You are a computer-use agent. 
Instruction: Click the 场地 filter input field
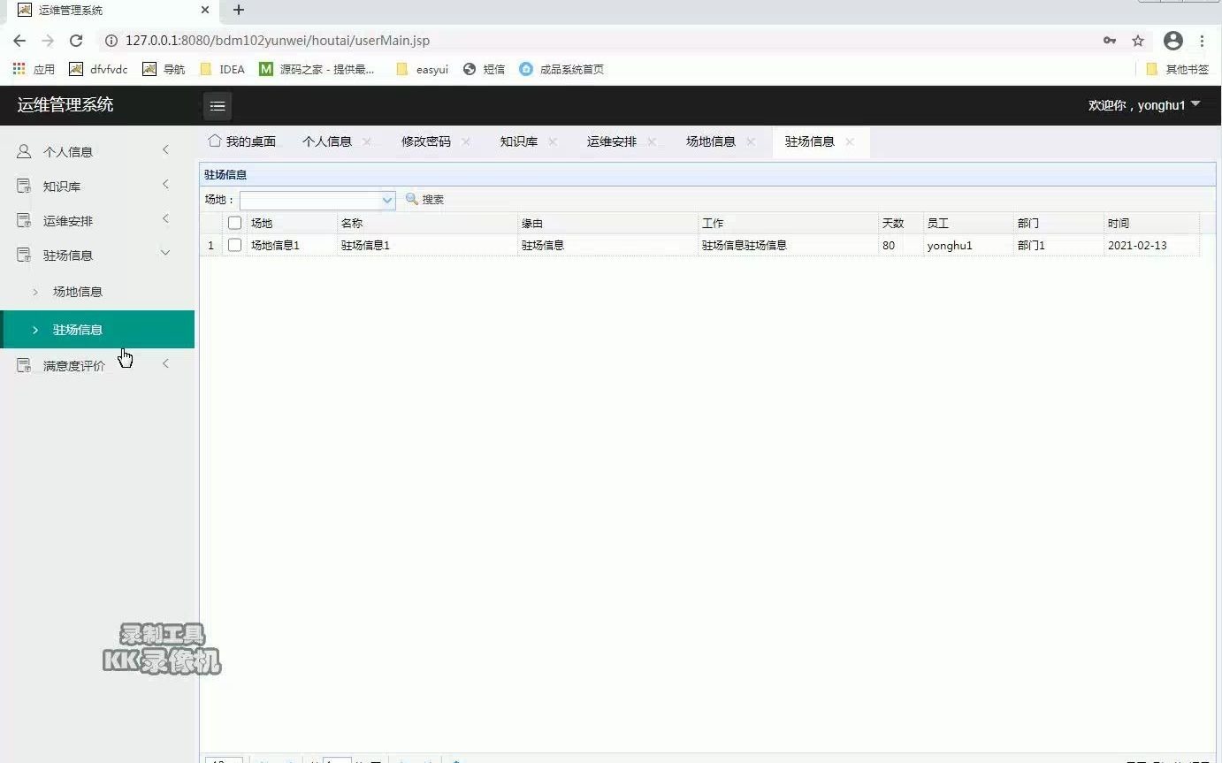(310, 200)
